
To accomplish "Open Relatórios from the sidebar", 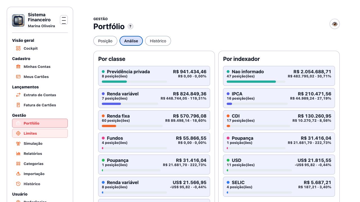I will click(40, 153).
